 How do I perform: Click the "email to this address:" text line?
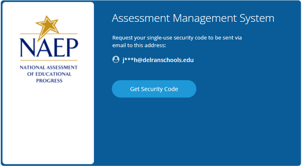click(139, 45)
